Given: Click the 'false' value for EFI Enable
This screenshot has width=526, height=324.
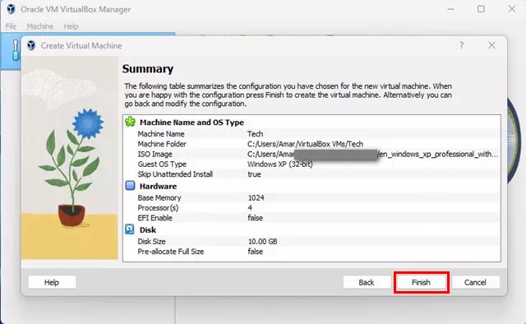Looking at the screenshot, I should tap(256, 218).
